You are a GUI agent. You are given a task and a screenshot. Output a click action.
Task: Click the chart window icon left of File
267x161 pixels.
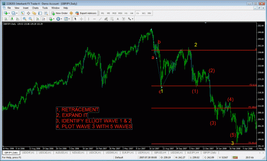click(x=4, y=8)
